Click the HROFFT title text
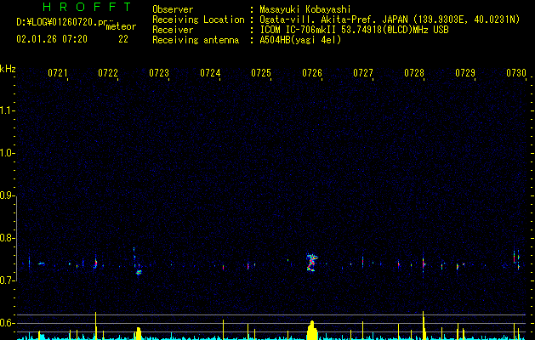 88,7
